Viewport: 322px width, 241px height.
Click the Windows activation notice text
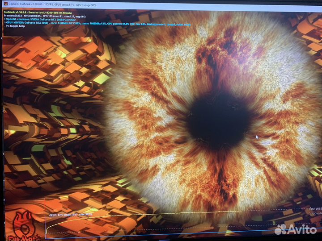[x=315, y=209]
